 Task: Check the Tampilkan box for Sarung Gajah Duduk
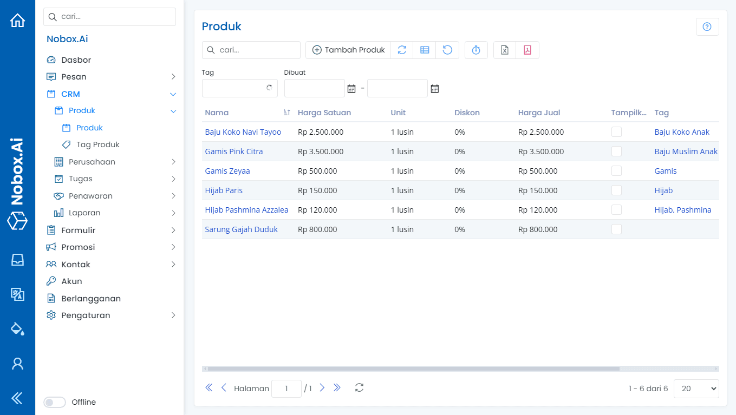(x=616, y=229)
